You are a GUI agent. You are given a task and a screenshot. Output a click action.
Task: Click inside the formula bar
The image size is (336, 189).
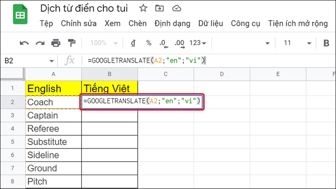208,60
